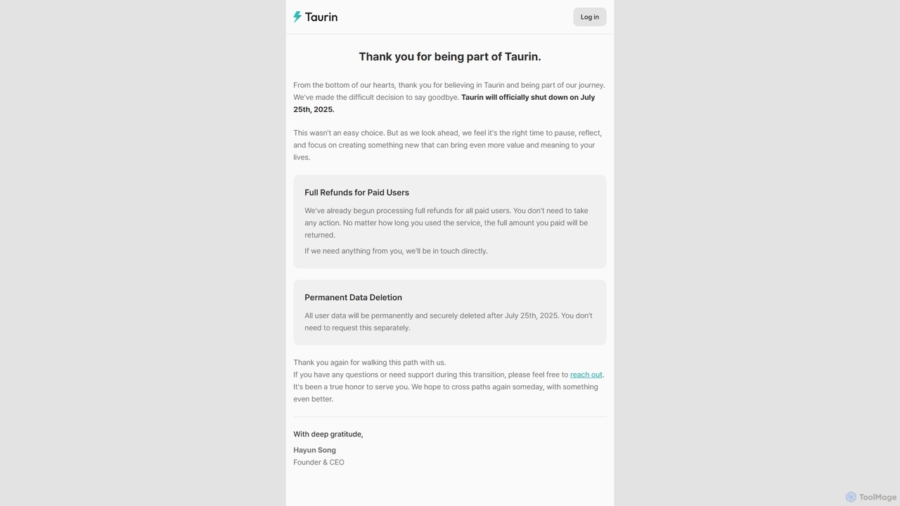Click the Taurin wordmark in the header
Screen dimensions: 900x506
(x=321, y=17)
